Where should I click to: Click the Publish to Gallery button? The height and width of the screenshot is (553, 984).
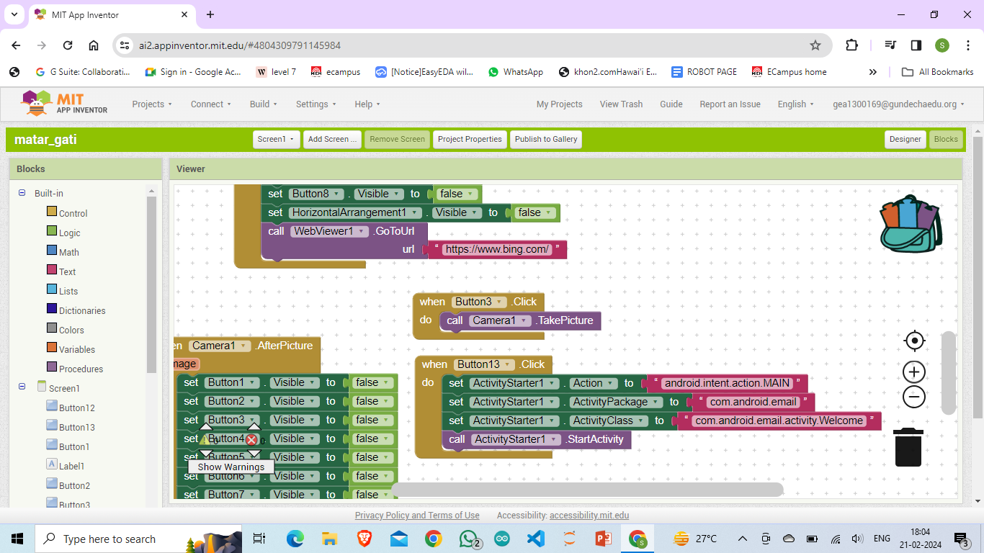coord(545,139)
